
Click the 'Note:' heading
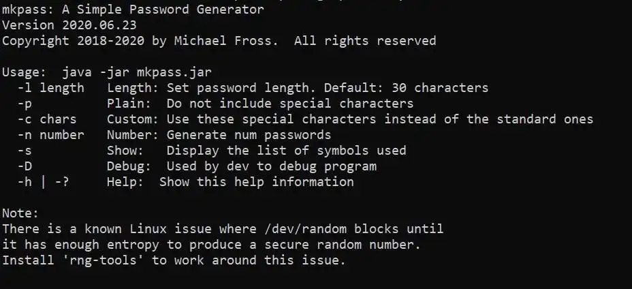(20, 213)
